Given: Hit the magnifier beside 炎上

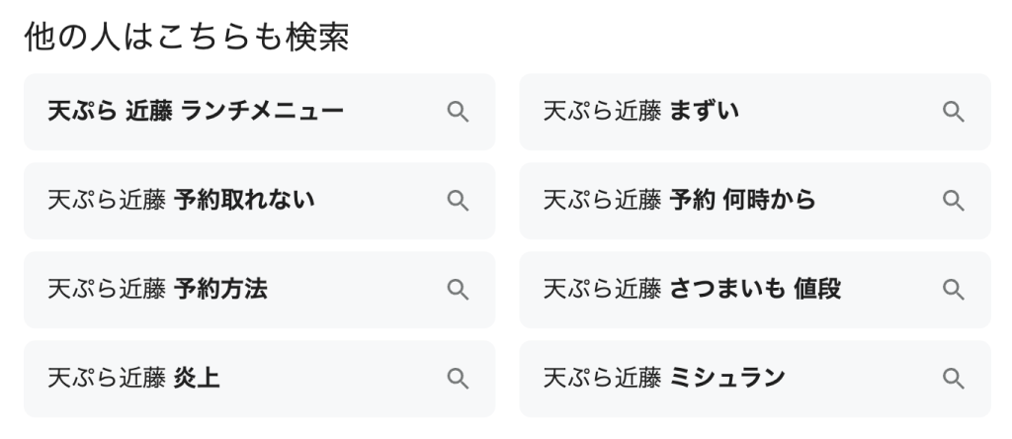Looking at the screenshot, I should click(x=458, y=378).
